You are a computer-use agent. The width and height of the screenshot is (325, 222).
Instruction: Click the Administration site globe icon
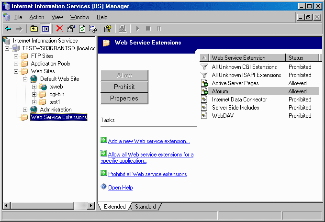tap(34, 110)
